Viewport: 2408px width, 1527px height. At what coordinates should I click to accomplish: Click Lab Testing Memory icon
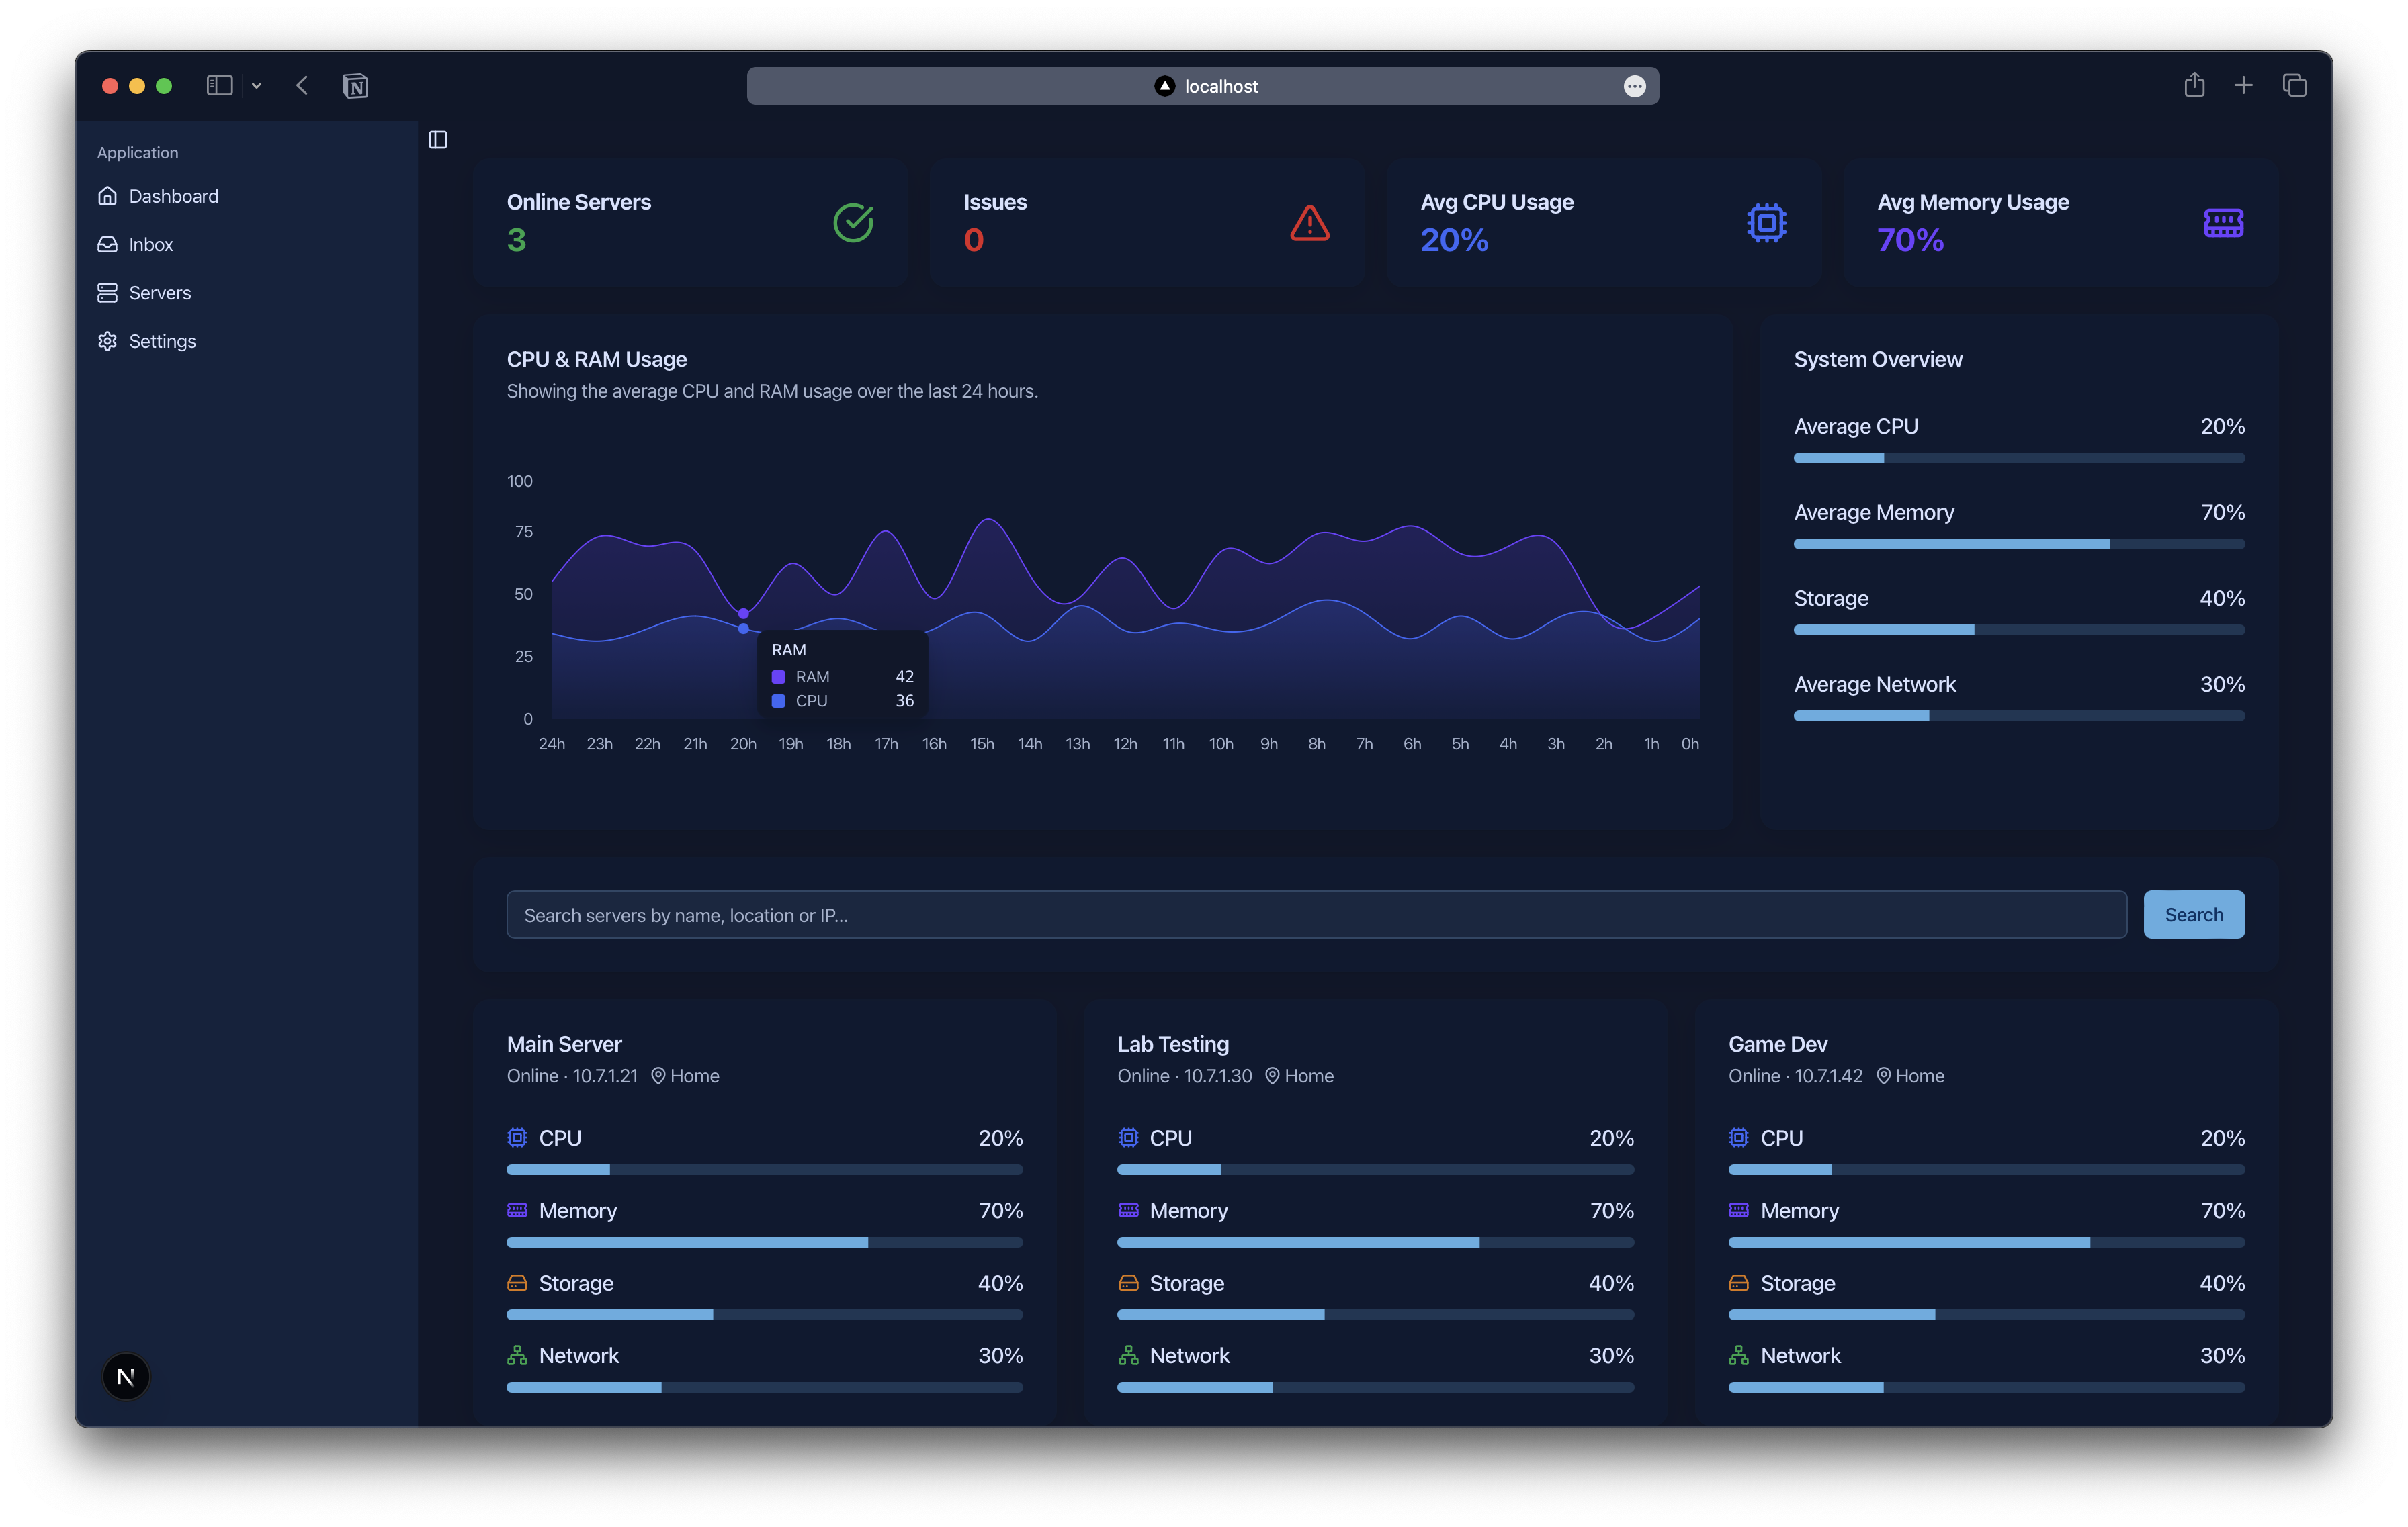pyautogui.click(x=1128, y=1210)
